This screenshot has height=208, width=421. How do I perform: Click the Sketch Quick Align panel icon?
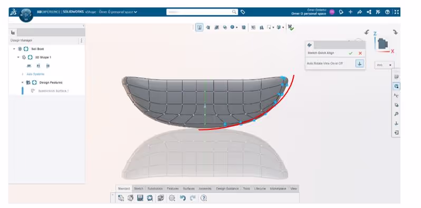pyautogui.click(x=309, y=45)
